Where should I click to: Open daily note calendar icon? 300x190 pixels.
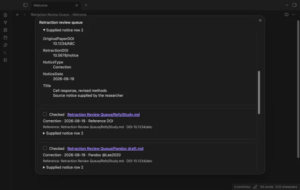pos(5,37)
